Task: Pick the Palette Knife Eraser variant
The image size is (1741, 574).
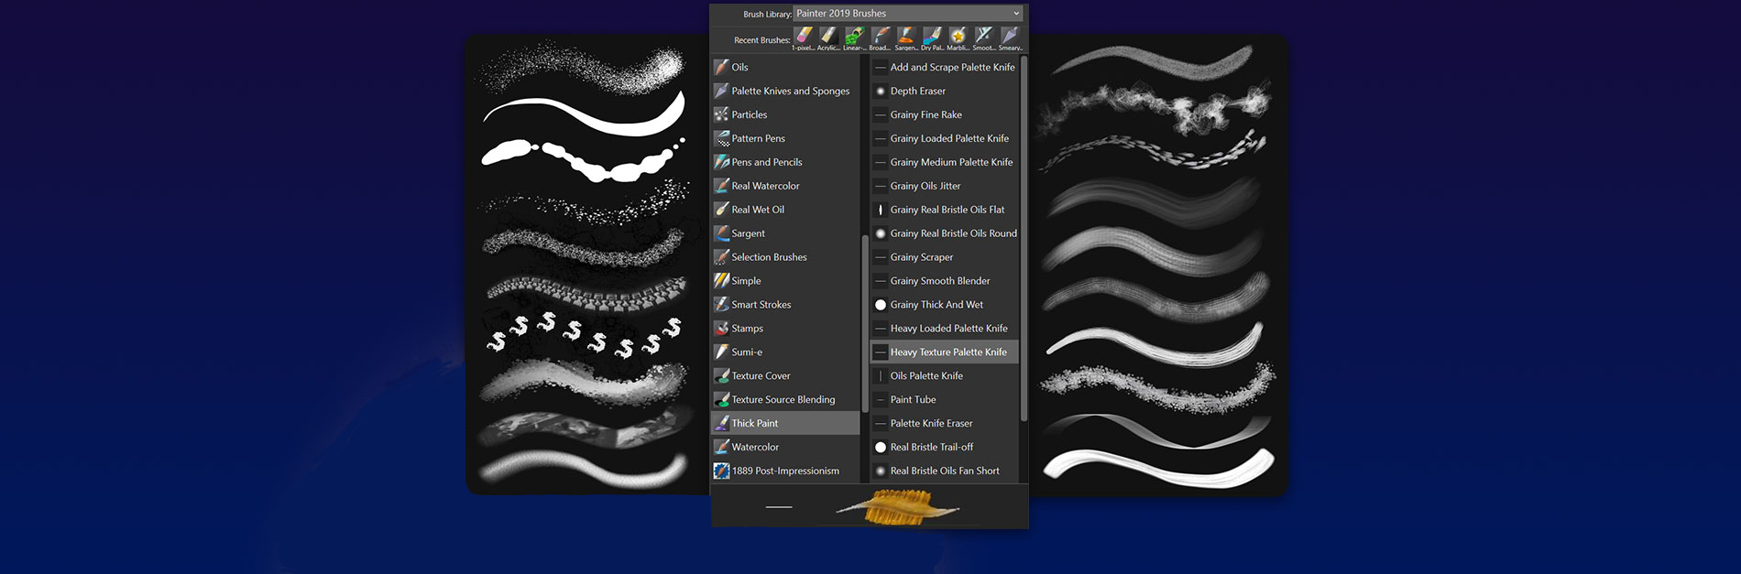Action: [x=944, y=423]
